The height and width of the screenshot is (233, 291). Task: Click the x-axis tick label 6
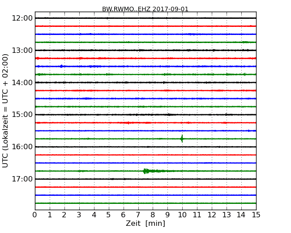[x=123, y=215]
